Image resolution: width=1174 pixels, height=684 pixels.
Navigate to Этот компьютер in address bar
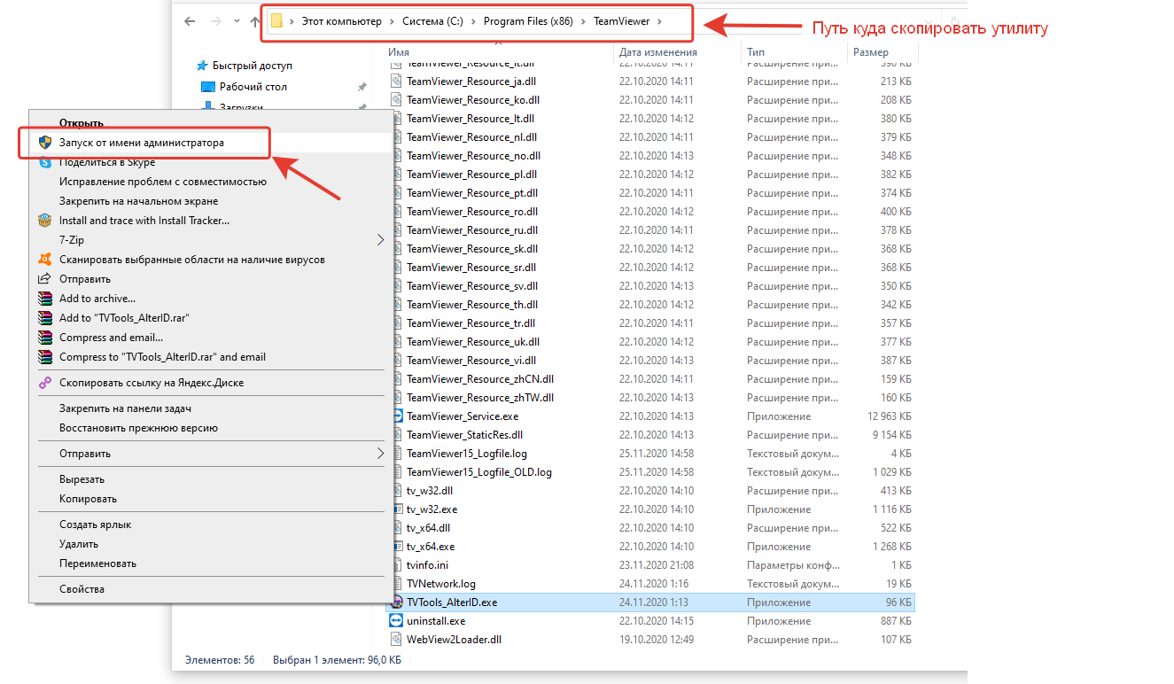(x=341, y=20)
